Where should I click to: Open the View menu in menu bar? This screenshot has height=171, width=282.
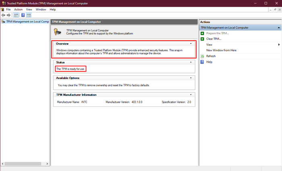[x=29, y=9]
